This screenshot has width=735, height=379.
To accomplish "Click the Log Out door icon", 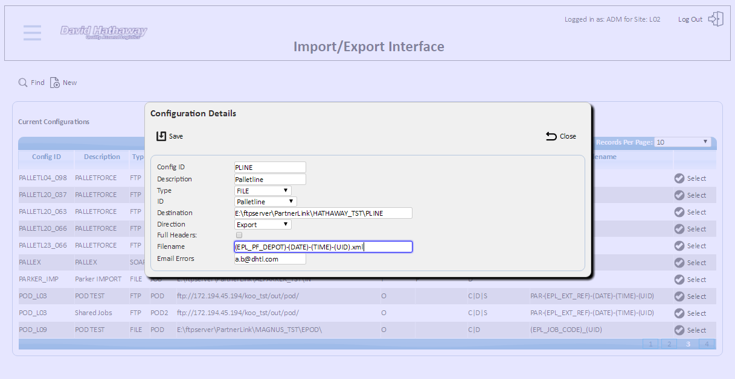I will pyautogui.click(x=716, y=19).
